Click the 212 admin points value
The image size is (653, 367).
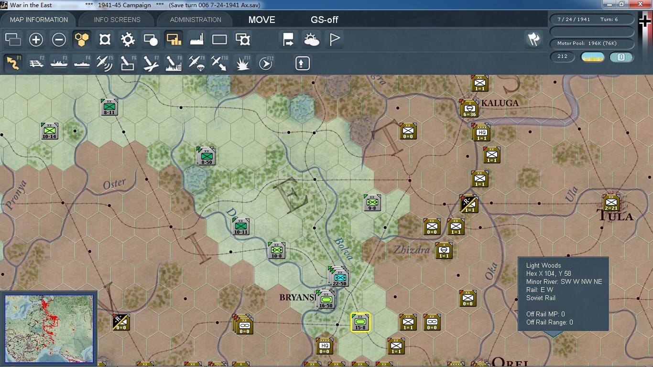(x=562, y=57)
